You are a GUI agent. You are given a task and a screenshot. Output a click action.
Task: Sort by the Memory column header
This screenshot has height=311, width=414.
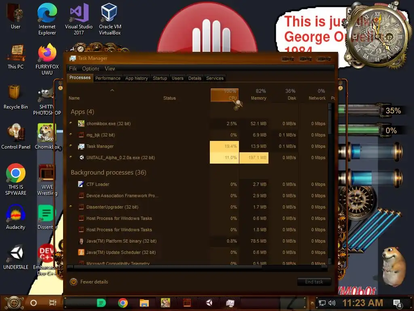pos(254,95)
